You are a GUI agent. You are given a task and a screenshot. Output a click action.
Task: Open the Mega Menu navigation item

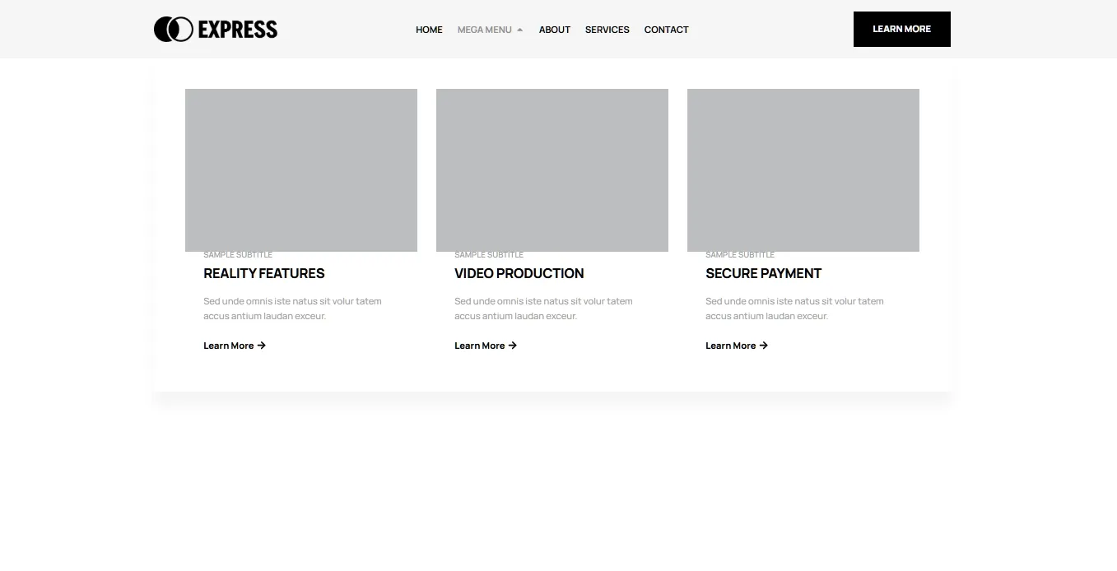click(484, 30)
